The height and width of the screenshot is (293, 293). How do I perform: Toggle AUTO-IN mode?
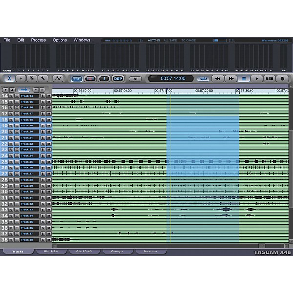coord(154,40)
